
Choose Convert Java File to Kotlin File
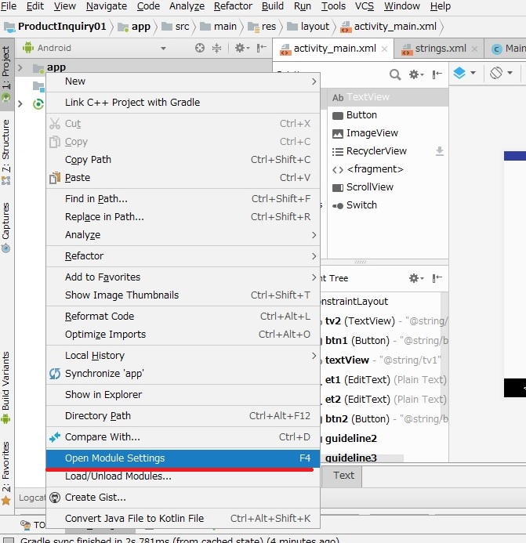coord(183,519)
